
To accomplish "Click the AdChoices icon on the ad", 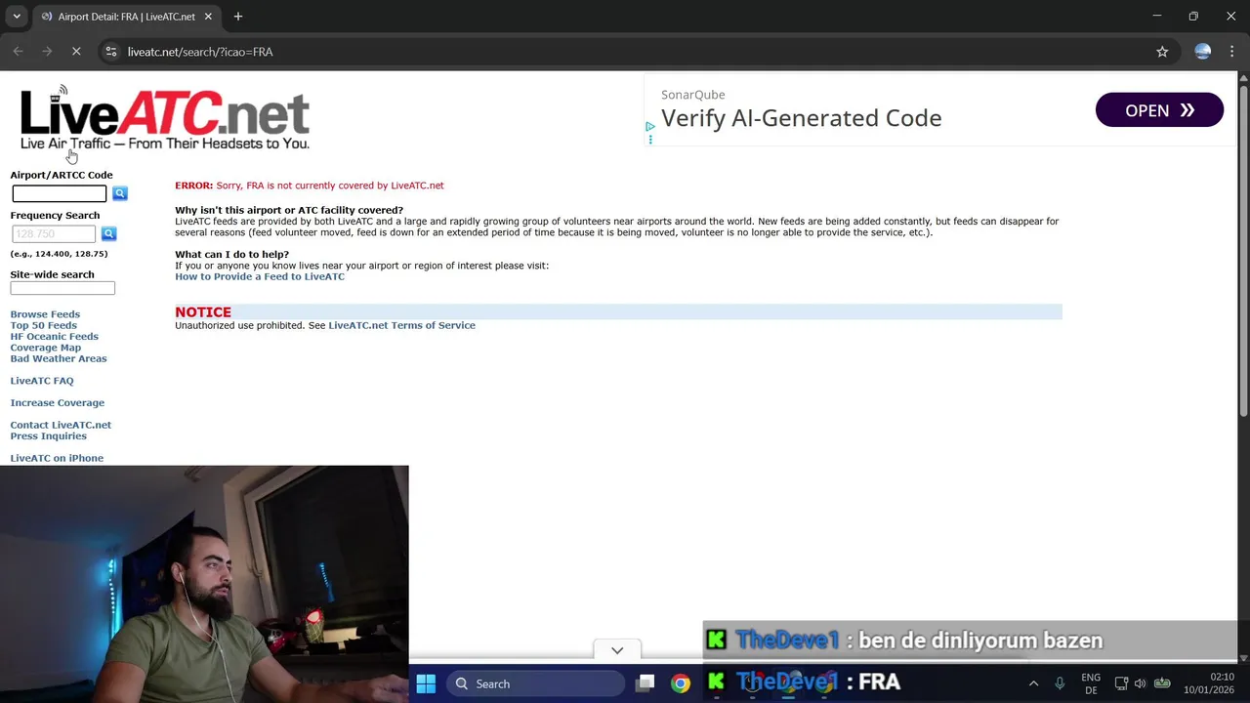I will point(650,127).
